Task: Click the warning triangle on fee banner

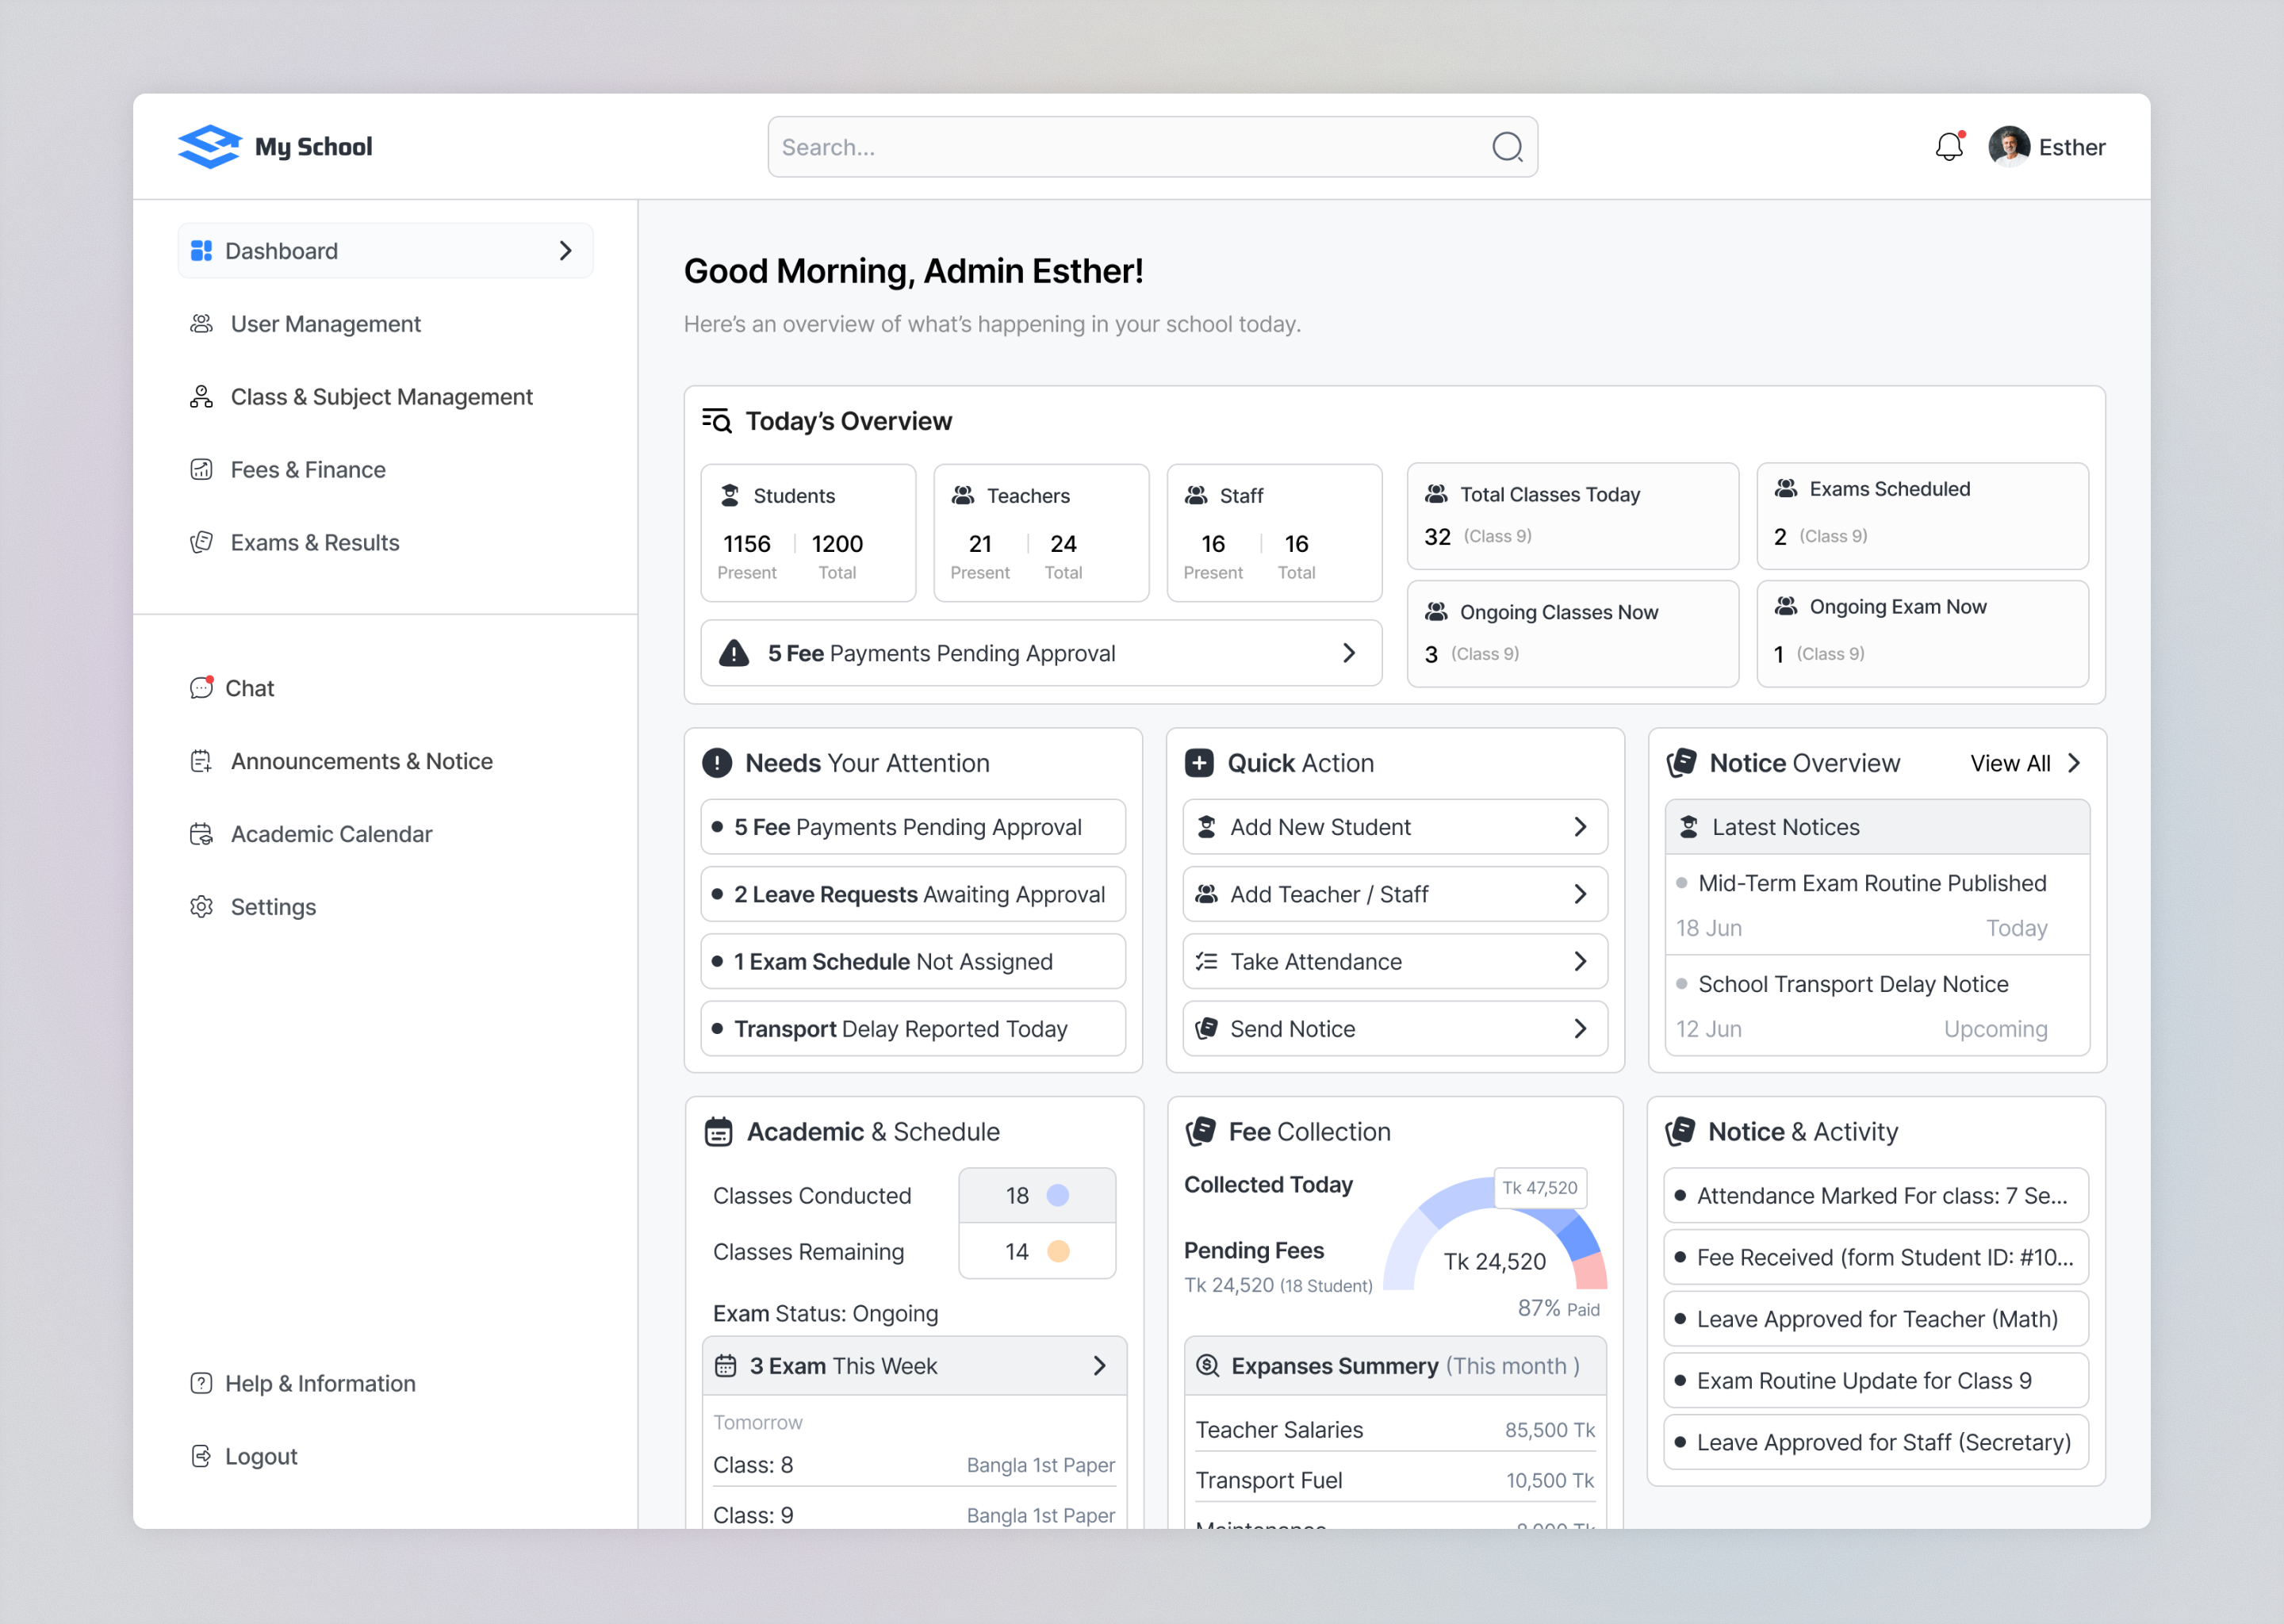Action: pyautogui.click(x=734, y=653)
